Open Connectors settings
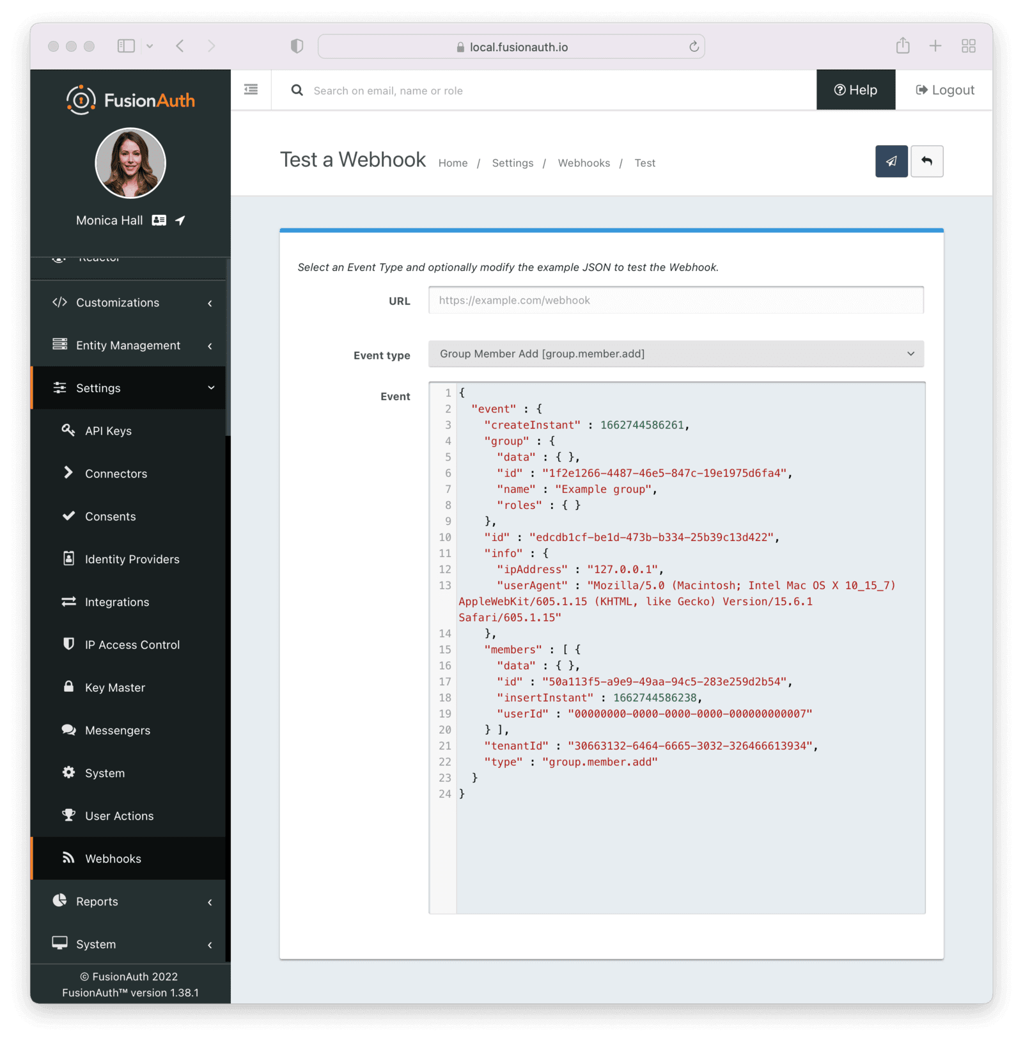Image resolution: width=1023 pixels, height=1041 pixels. point(128,474)
